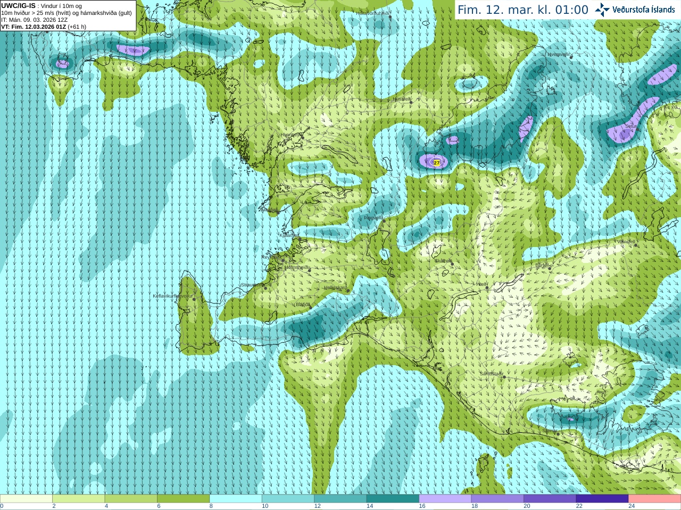Click the yellow gust marker labeled 27
The height and width of the screenshot is (510, 681).
point(437,162)
